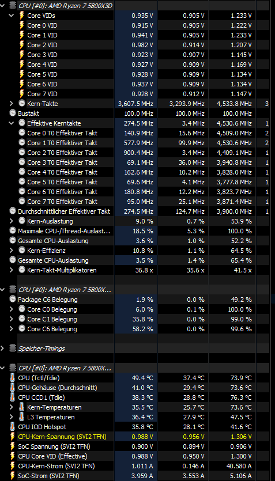Select the Core 1 T0 Effektiver Takt row label
The height and width of the screenshot is (481, 275).
tap(62, 143)
